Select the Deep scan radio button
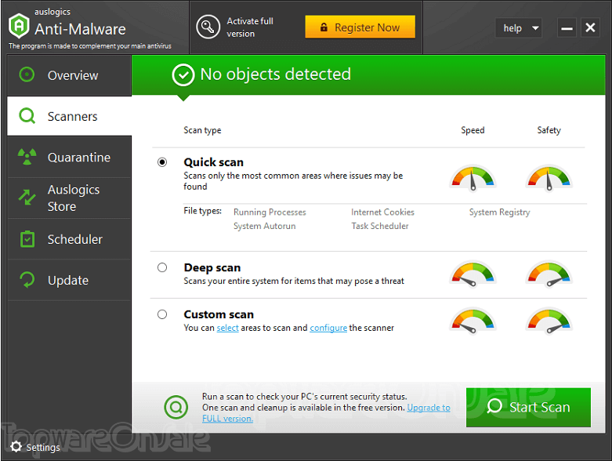The width and height of the screenshot is (612, 461). [162, 267]
